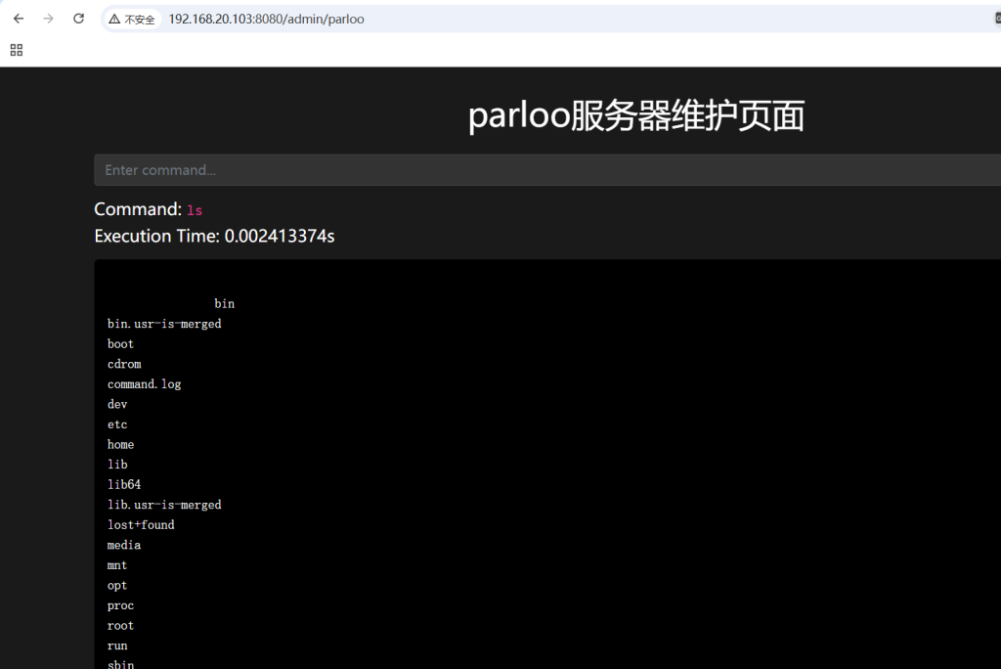1001x669 pixels.
Task: Reload the current page
Action: click(x=79, y=19)
